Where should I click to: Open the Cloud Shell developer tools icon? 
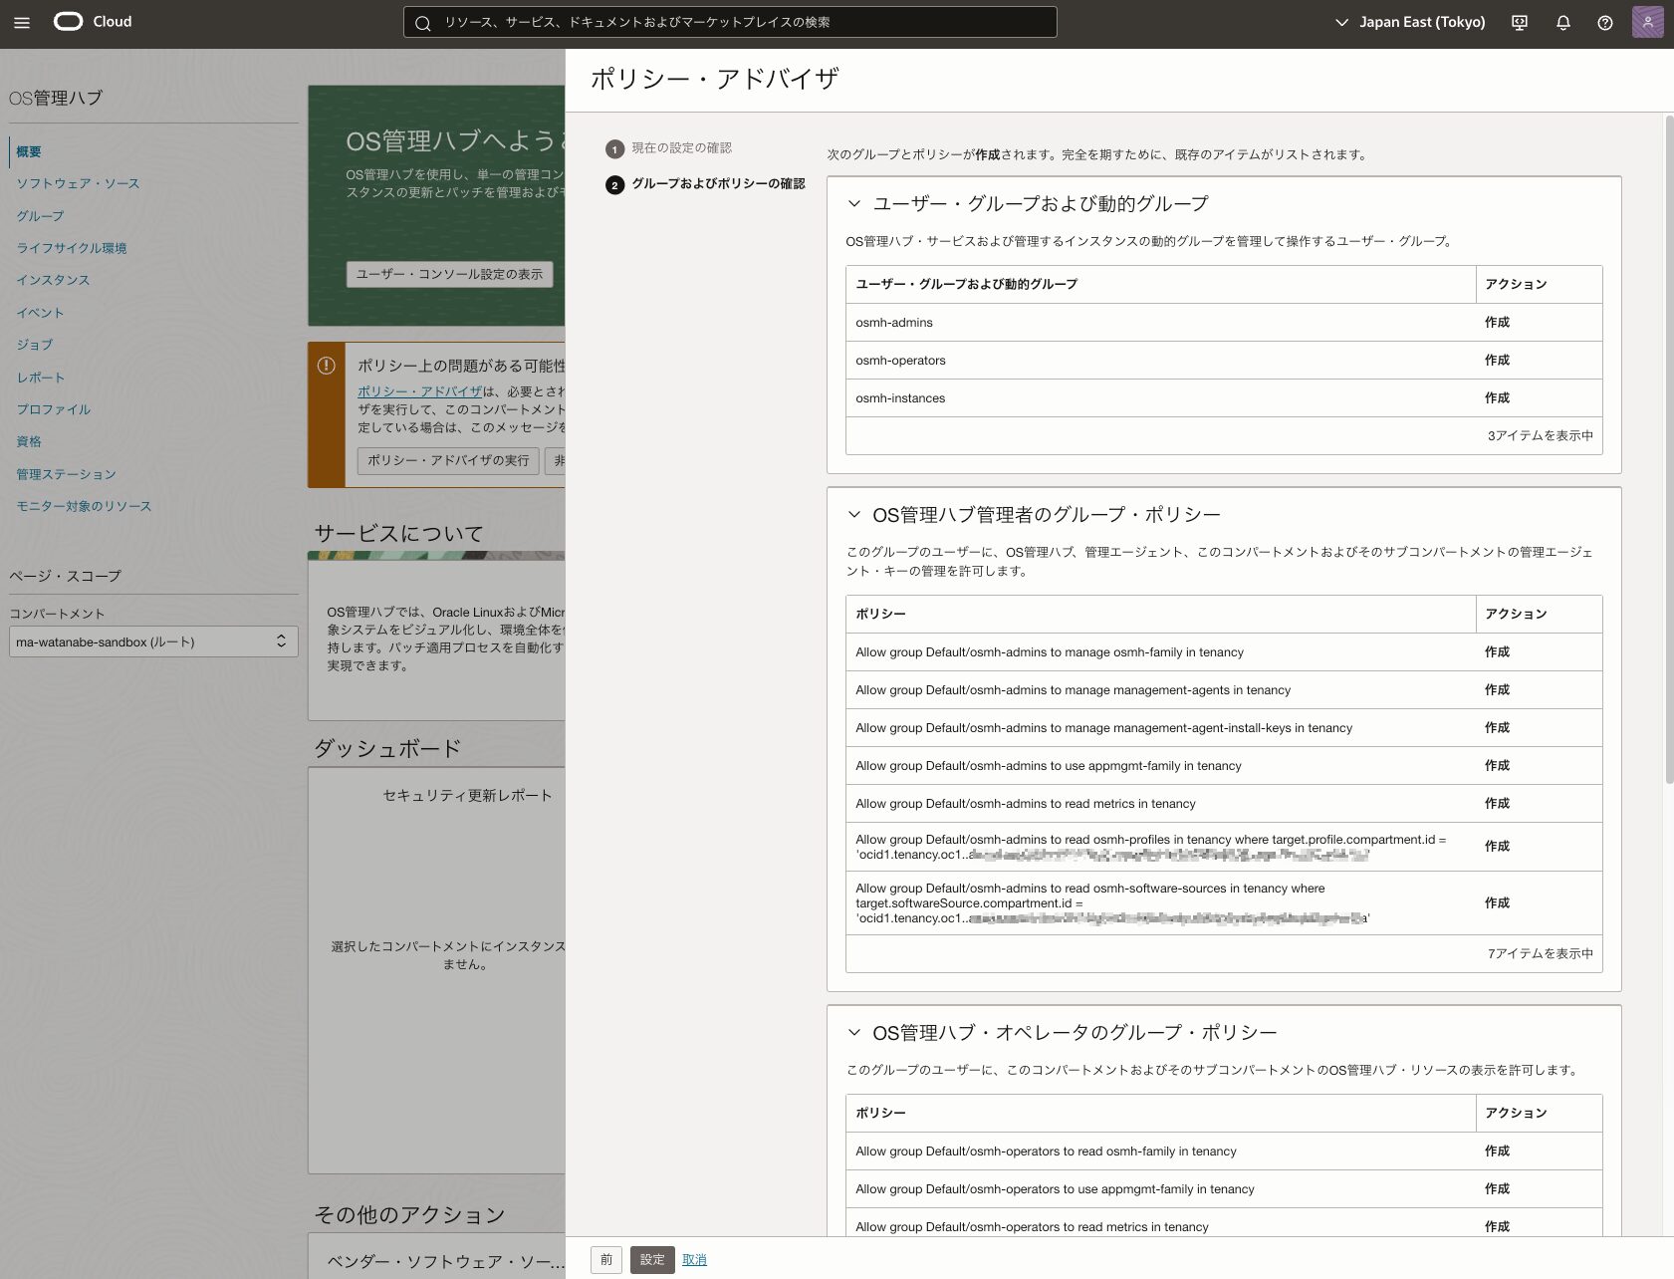coord(1520,22)
